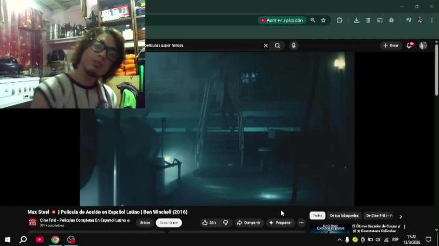The width and height of the screenshot is (439, 246).
Task: Click the video title 'Max Steel'
Action: pos(107,212)
